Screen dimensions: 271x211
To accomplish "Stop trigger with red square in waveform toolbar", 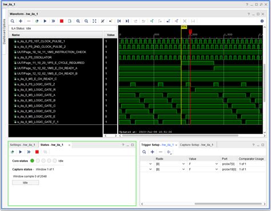I will click(x=62, y=21).
